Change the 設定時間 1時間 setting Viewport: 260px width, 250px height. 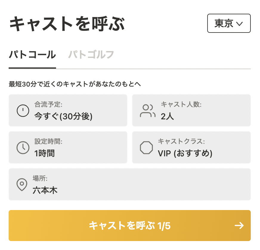tap(68, 147)
